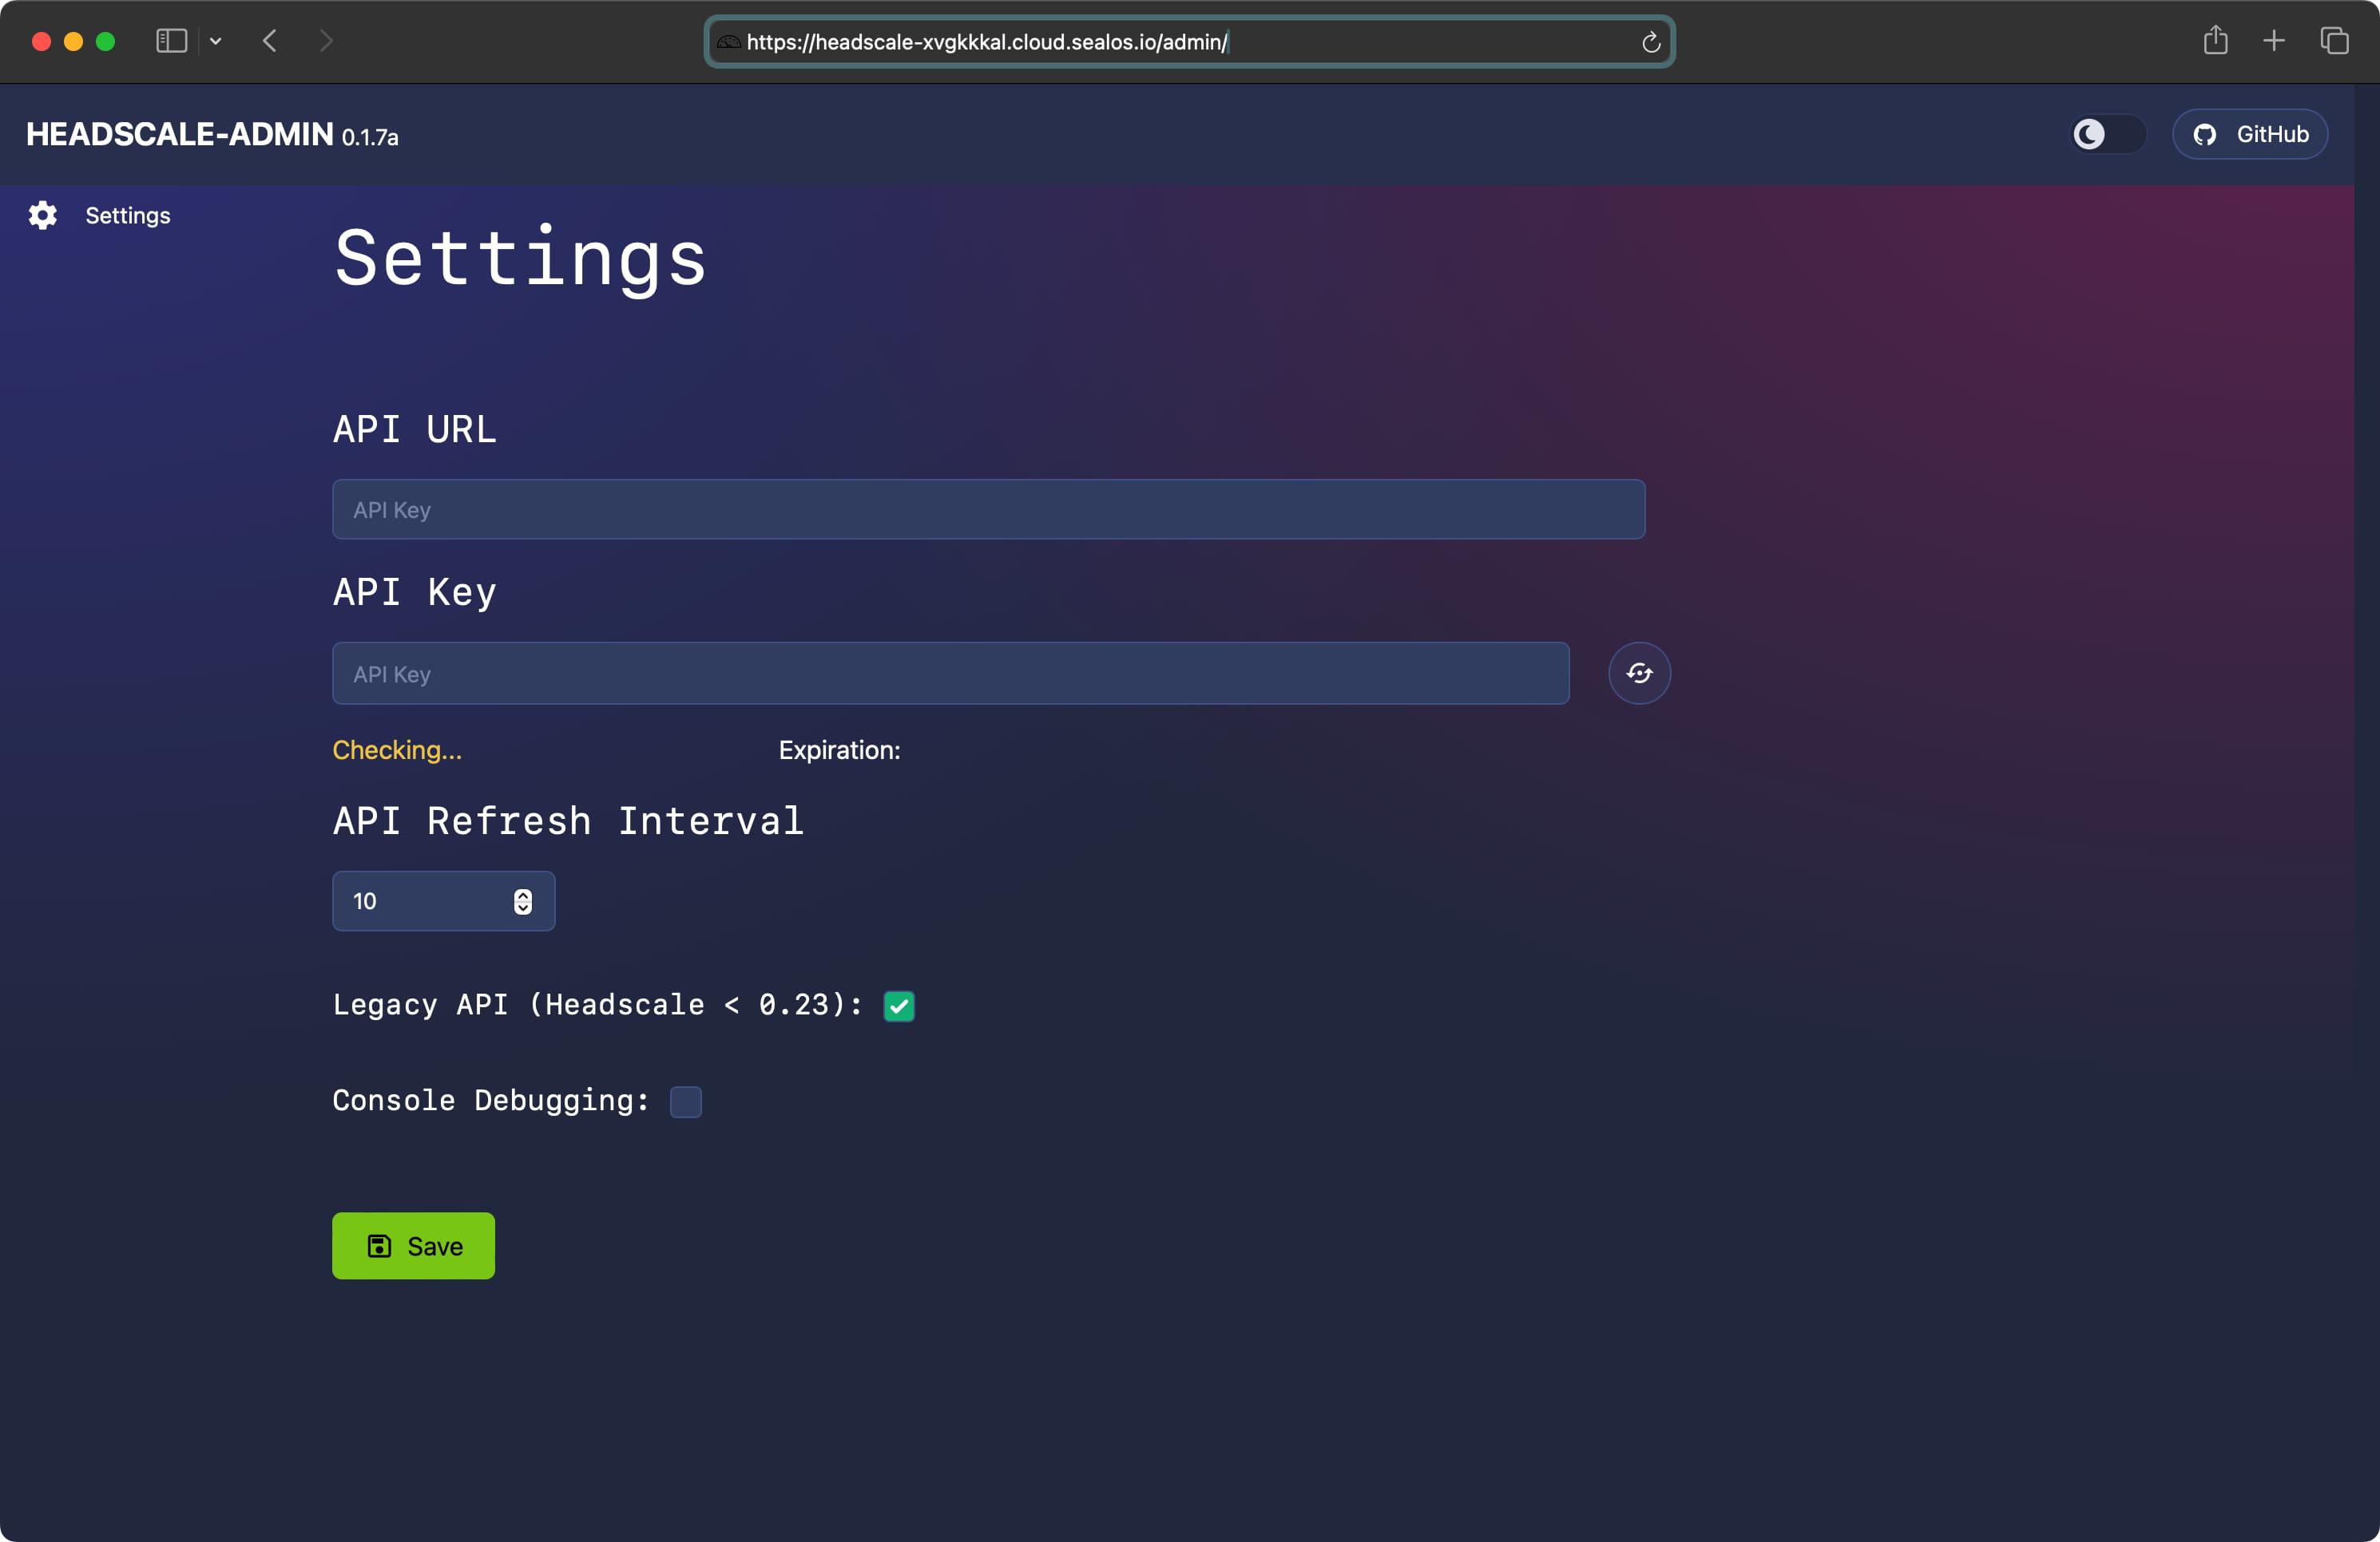This screenshot has width=2380, height=1542.
Task: Go back with the back arrow
Action: coord(269,41)
